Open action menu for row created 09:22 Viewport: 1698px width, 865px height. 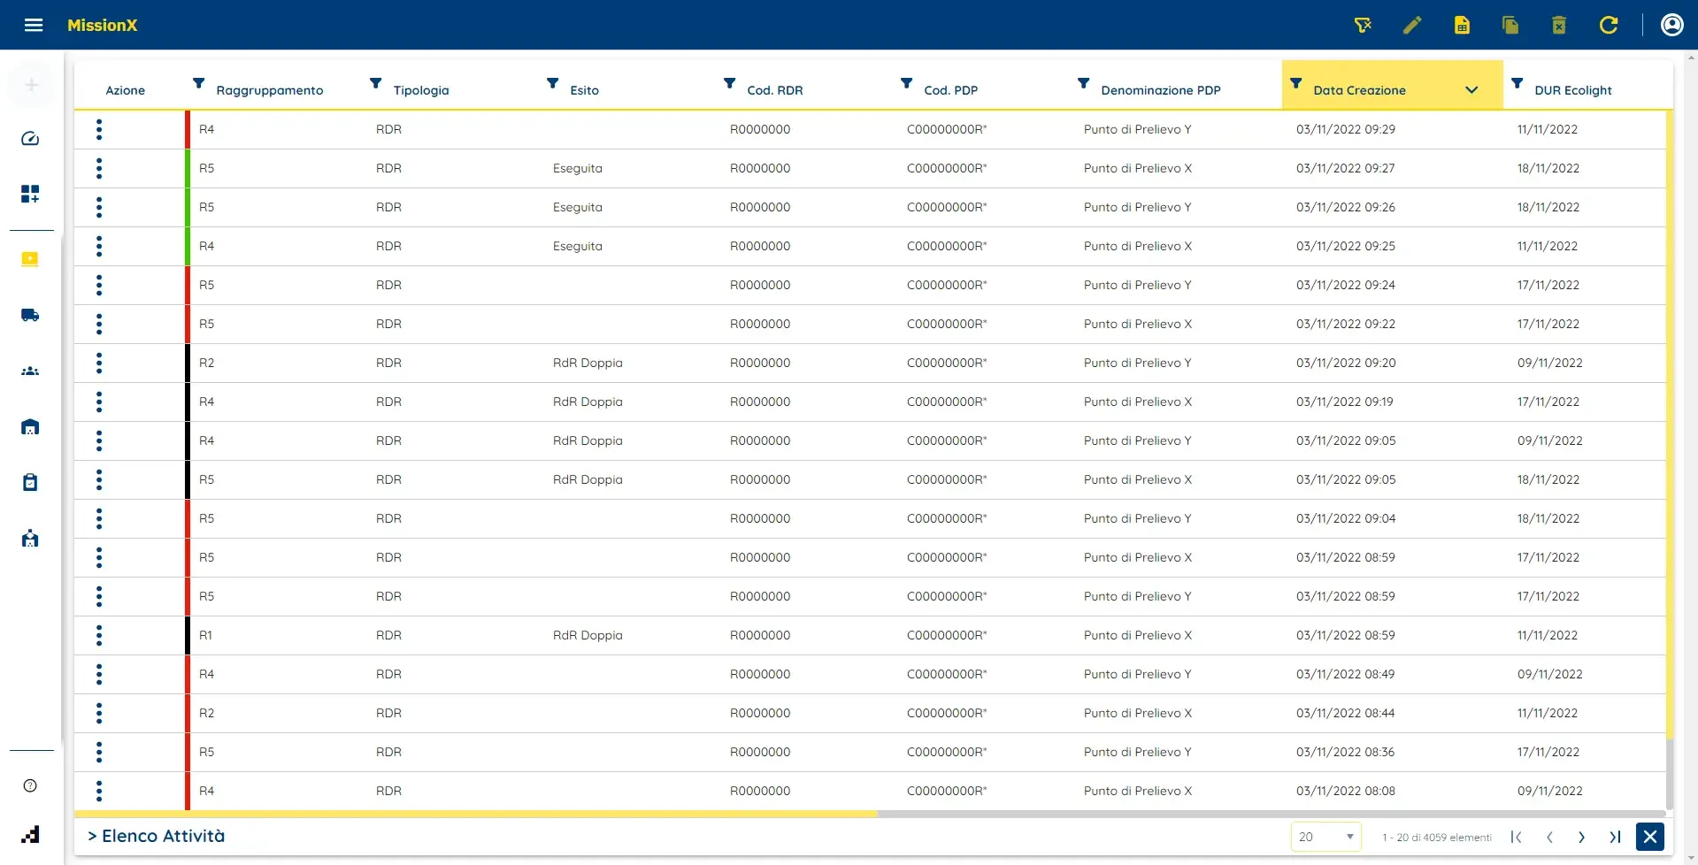(99, 324)
